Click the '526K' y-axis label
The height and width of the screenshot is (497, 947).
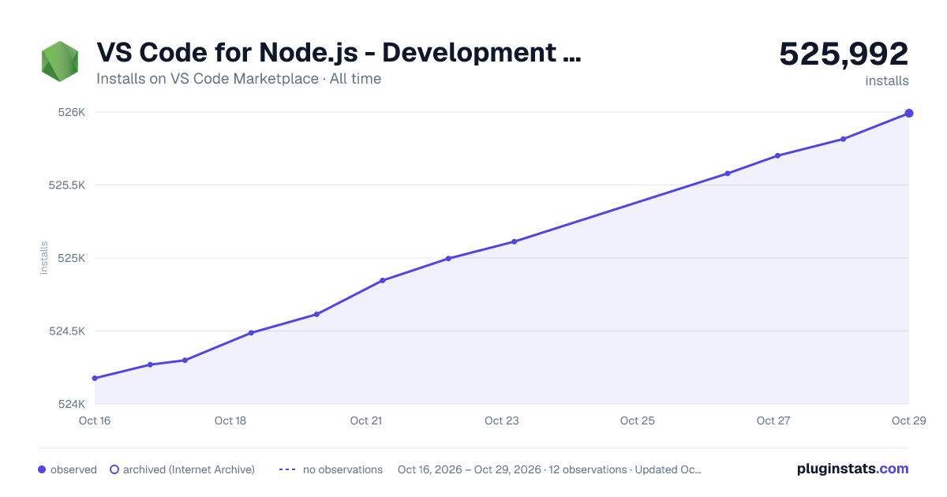71,112
